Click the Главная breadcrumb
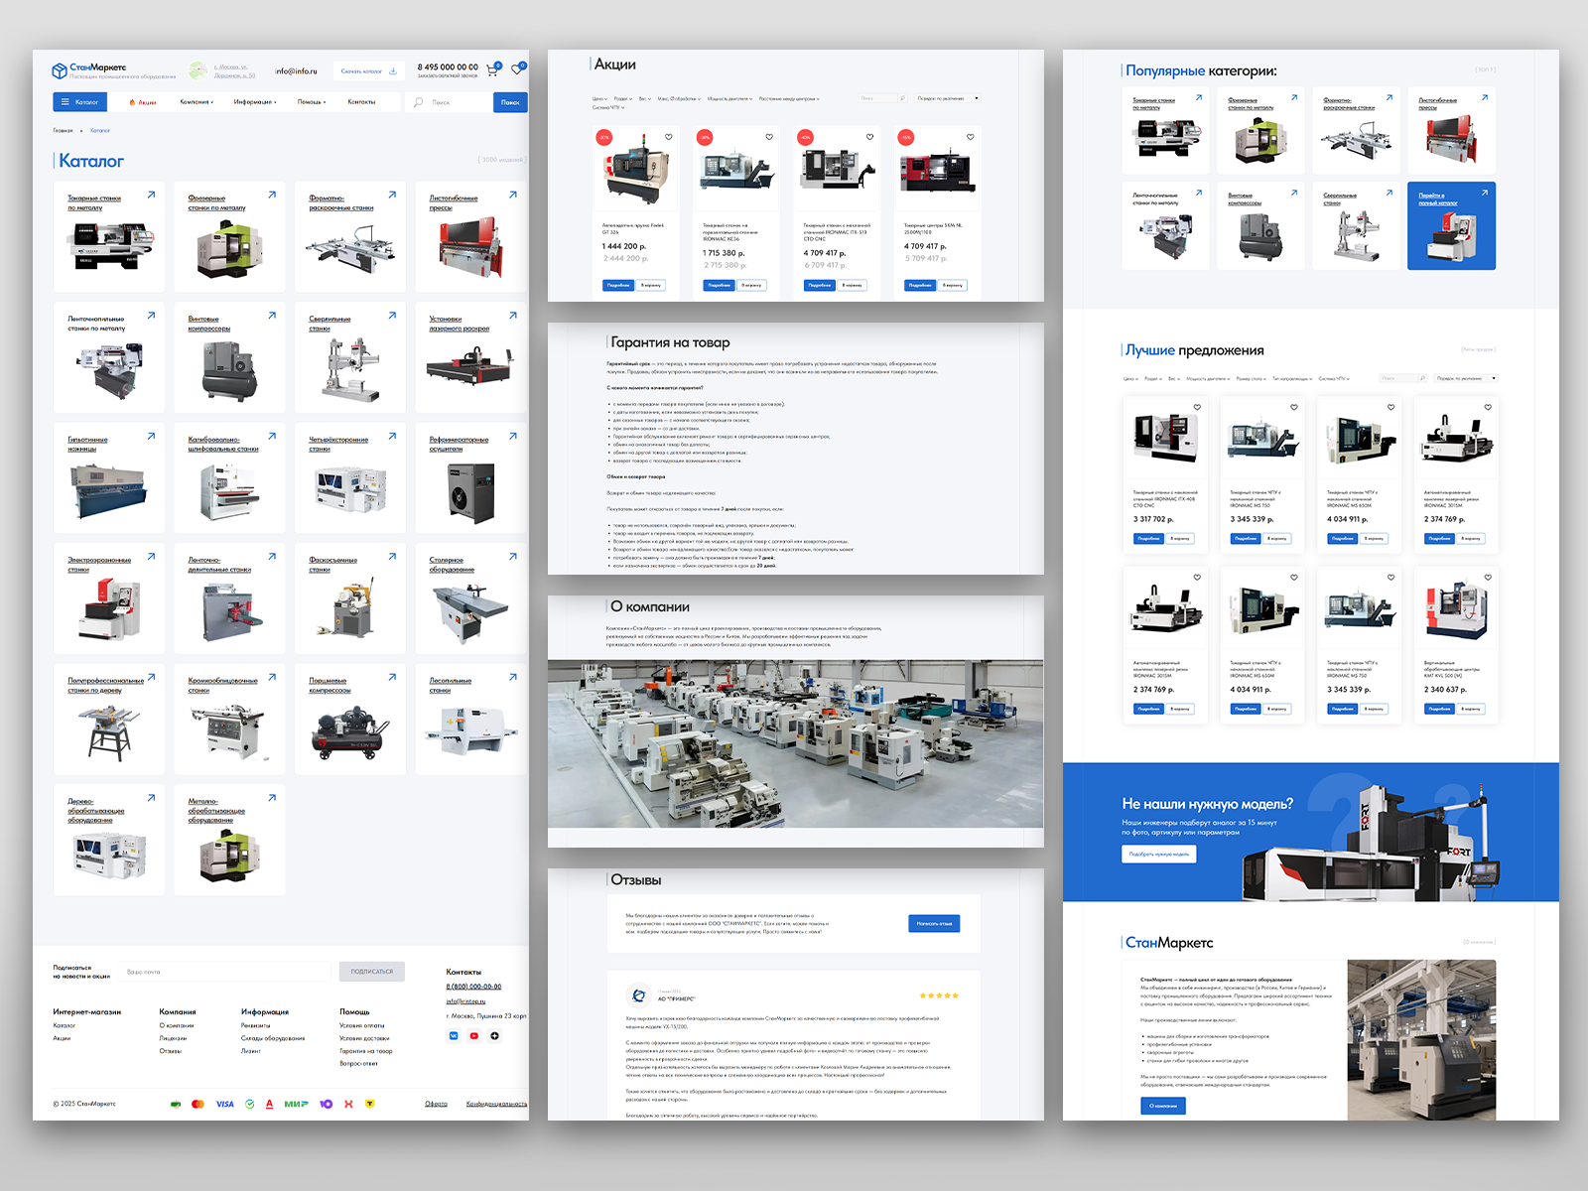Image resolution: width=1588 pixels, height=1191 pixels. [63, 130]
